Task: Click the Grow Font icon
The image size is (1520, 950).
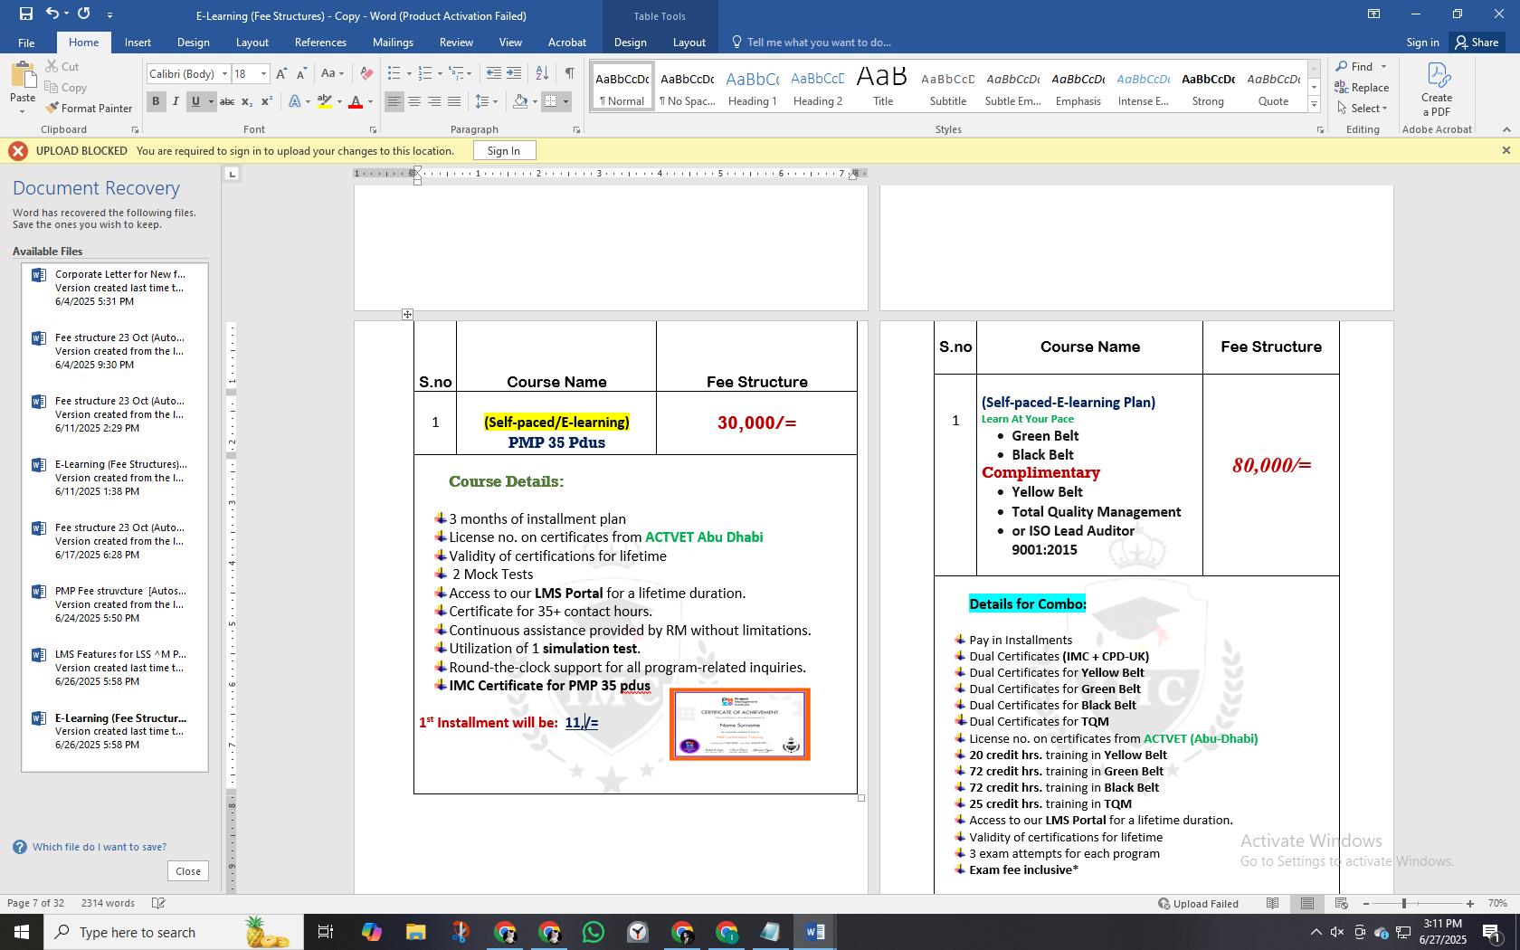Action: tap(281, 74)
